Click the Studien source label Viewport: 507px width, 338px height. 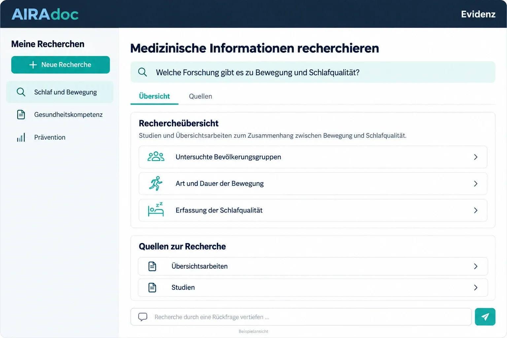coord(183,287)
